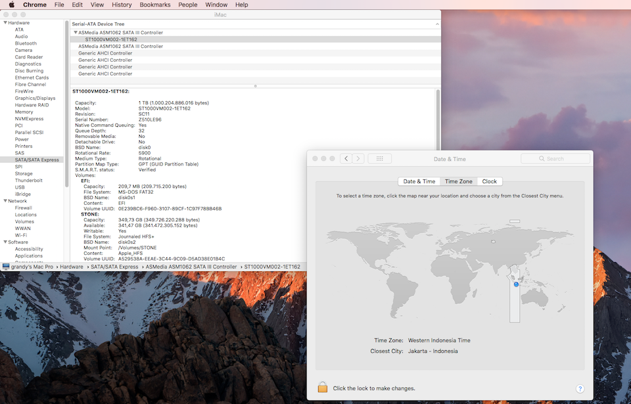Click the lock icon to make changes
Screen dimensions: 631x404
click(323, 388)
